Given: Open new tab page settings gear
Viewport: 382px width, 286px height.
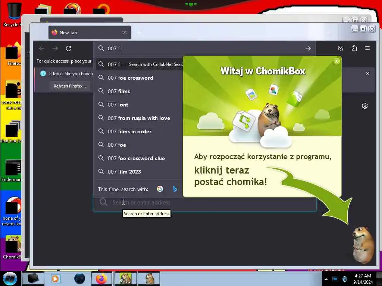Looking at the screenshot, I should [365, 106].
